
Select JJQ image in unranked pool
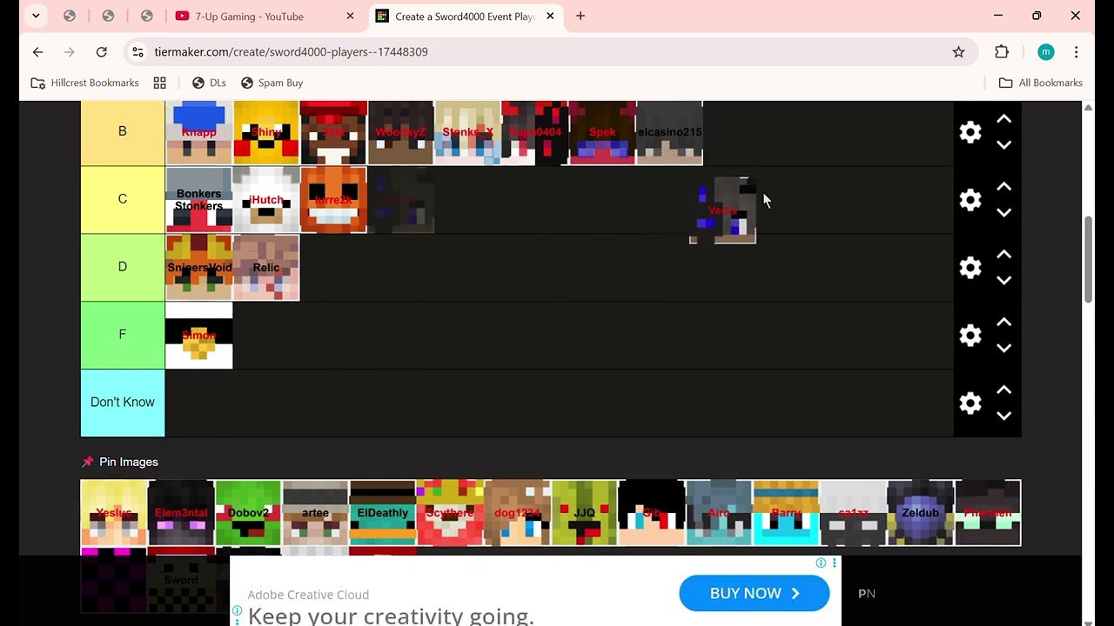[584, 513]
